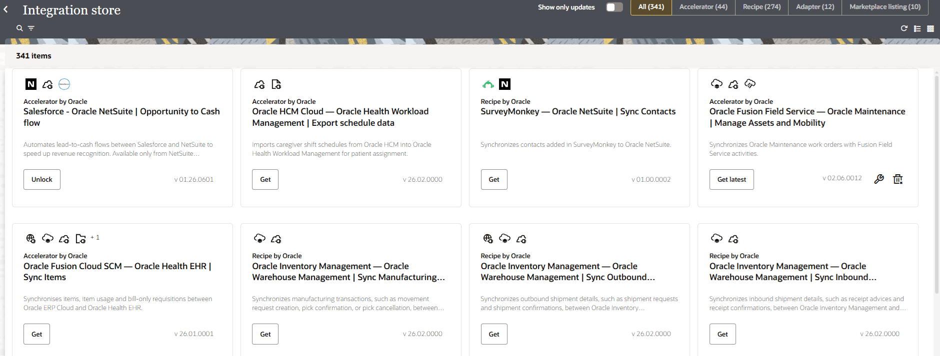Toggle Show only updates switch
Screen dimensions: 940x356
(x=614, y=7)
